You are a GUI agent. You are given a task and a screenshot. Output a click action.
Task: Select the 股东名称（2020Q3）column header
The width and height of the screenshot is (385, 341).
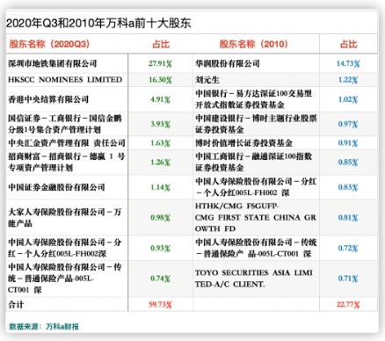(49, 44)
